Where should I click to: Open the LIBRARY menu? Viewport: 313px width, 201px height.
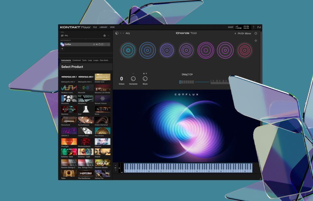103,27
